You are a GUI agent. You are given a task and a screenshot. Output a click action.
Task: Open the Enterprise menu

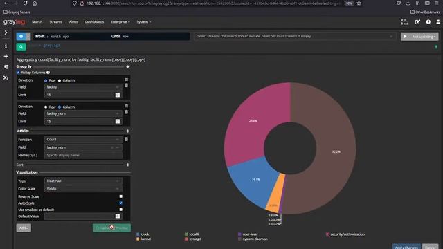pyautogui.click(x=120, y=22)
